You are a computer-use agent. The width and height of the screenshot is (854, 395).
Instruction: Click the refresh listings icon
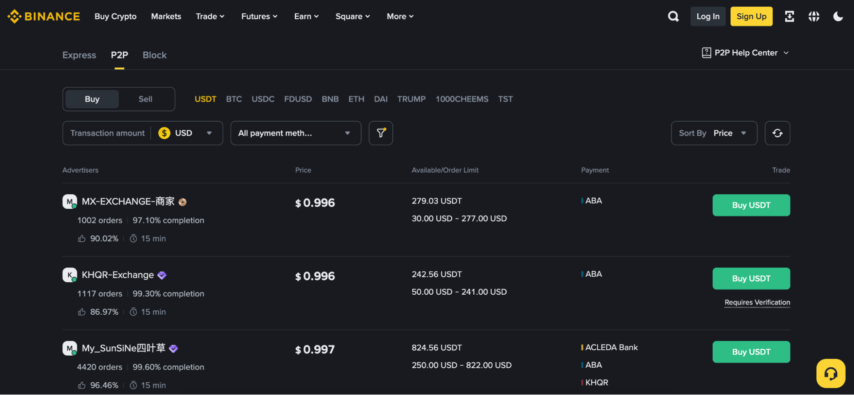pos(777,133)
